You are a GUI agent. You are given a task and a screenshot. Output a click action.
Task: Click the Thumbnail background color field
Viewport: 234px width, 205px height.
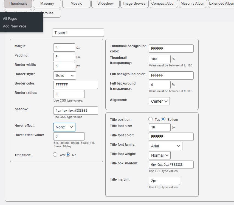pyautogui.click(x=171, y=49)
